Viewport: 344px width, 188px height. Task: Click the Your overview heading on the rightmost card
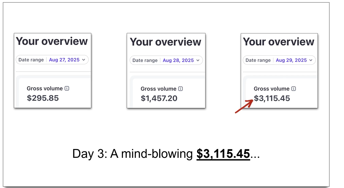tap(279, 42)
